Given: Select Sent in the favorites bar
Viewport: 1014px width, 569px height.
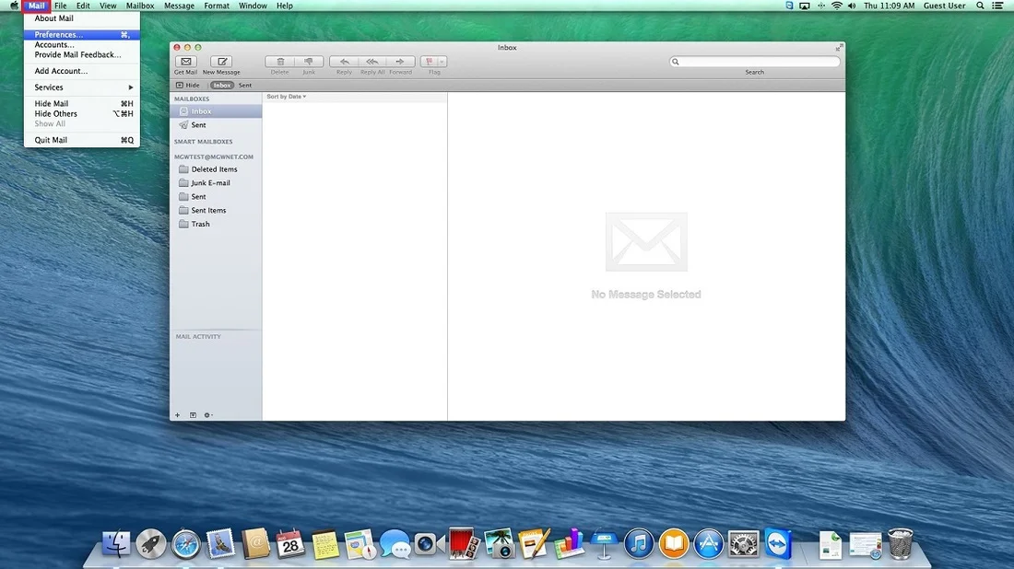Looking at the screenshot, I should [x=245, y=86].
